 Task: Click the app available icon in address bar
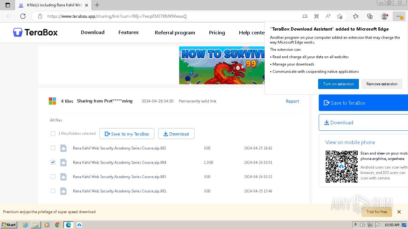click(305, 16)
